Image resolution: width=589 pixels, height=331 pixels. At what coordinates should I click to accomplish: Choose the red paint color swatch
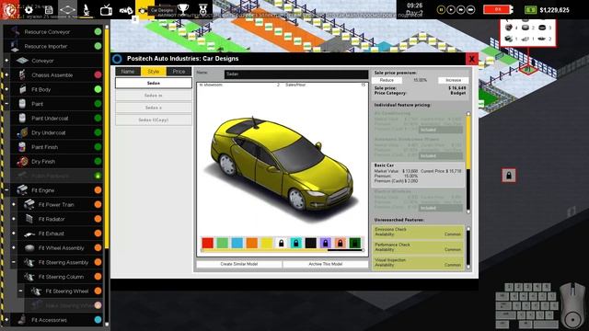pos(208,243)
